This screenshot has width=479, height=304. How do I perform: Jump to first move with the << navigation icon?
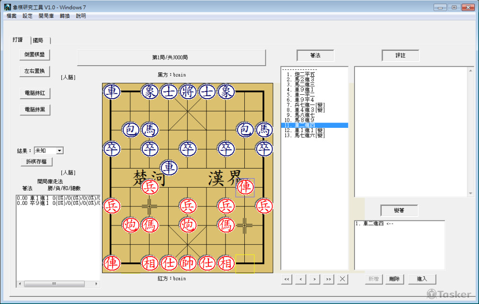[x=286, y=279]
